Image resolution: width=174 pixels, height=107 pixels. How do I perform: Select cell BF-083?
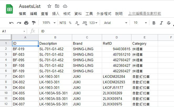coord(25,54)
